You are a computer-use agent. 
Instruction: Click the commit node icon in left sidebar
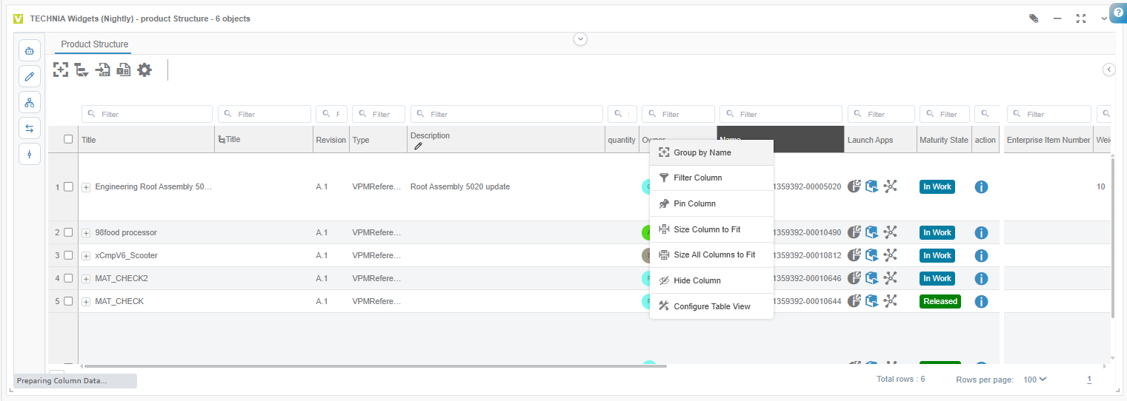click(30, 154)
